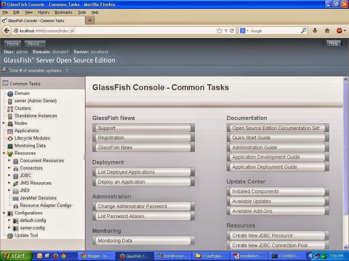Viewport: 349px width, 261px height.
Task: Expand the server-config node
Action: pos(9,227)
